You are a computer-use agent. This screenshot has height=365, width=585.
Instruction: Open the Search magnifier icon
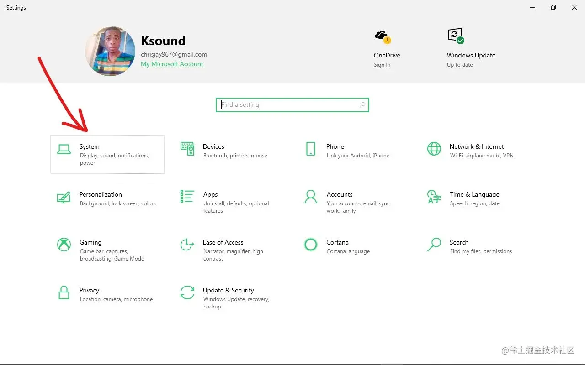(x=434, y=245)
